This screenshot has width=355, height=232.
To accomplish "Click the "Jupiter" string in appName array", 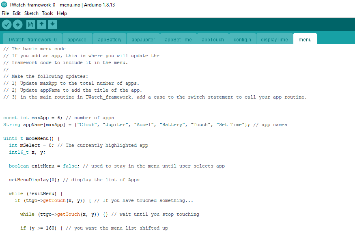I will tap(116, 125).
